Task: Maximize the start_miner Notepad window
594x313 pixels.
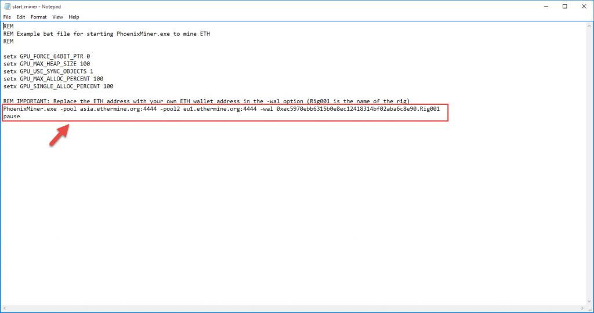Action: point(565,6)
